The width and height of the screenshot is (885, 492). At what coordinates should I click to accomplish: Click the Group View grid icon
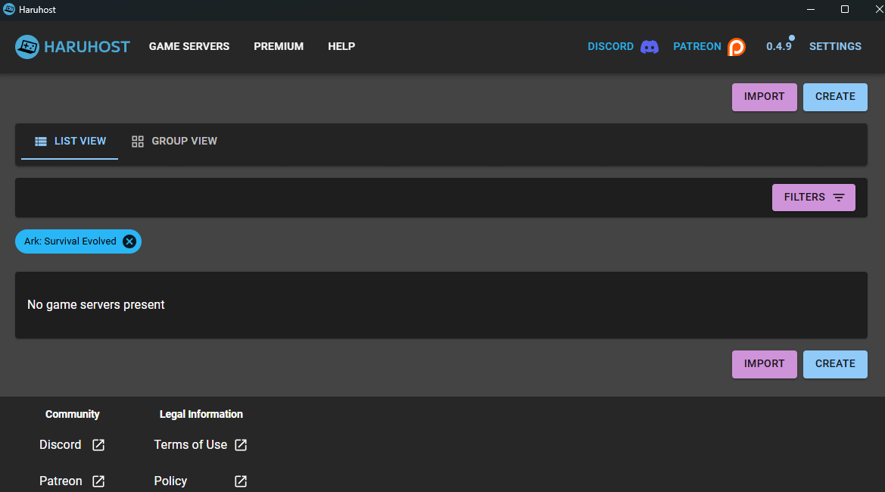coord(138,142)
